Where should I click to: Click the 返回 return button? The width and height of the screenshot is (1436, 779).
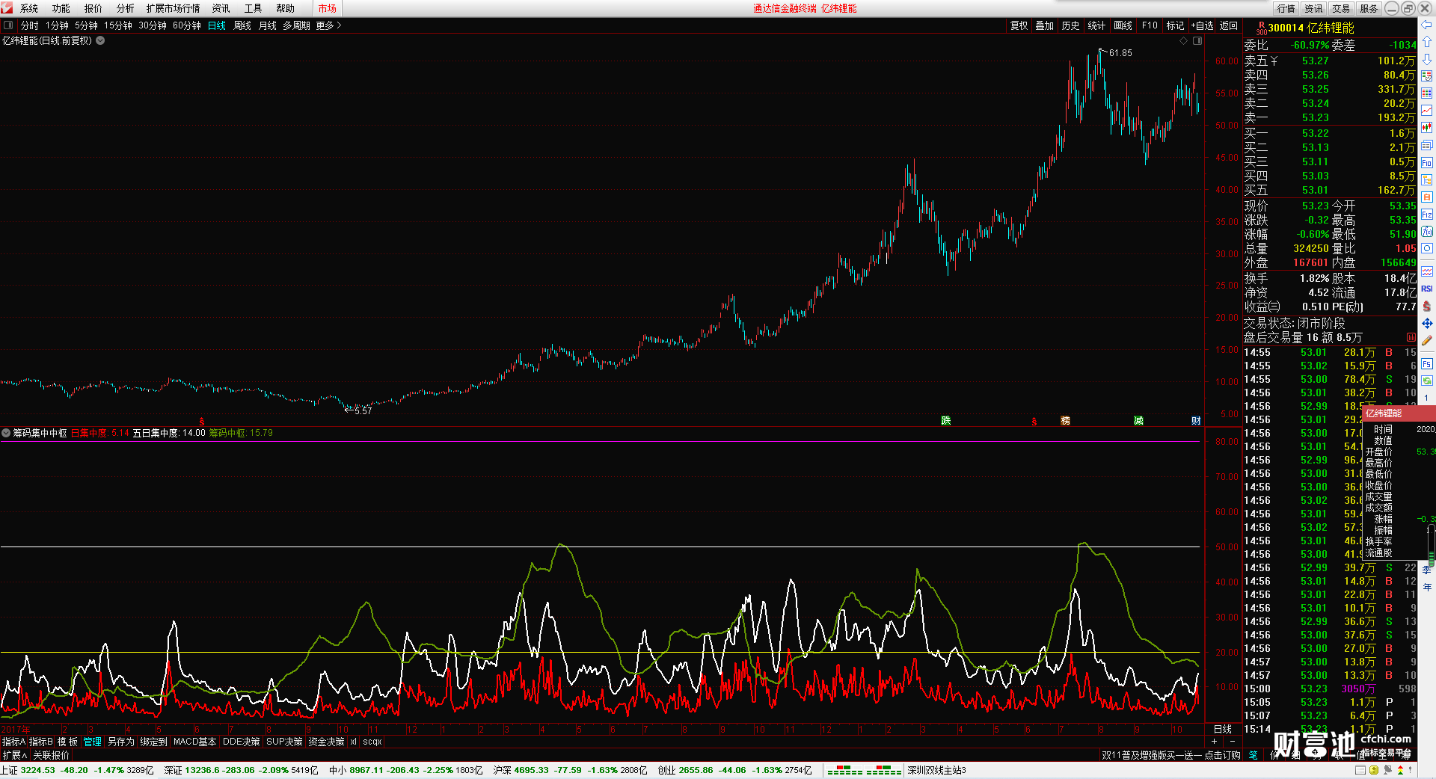[1229, 25]
